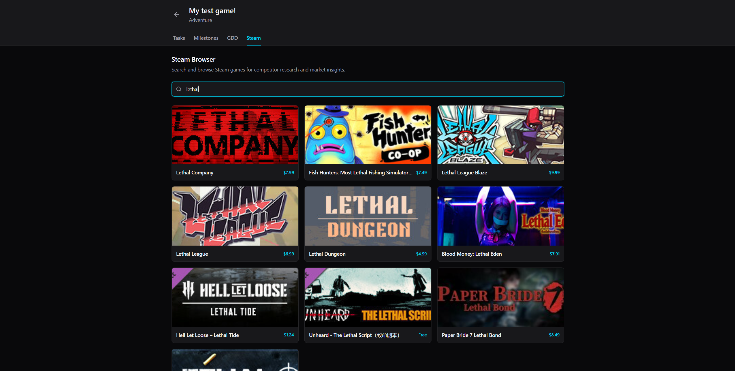Click the 'Unheard - The Lethal Script' title
735x371 pixels.
[354, 335]
